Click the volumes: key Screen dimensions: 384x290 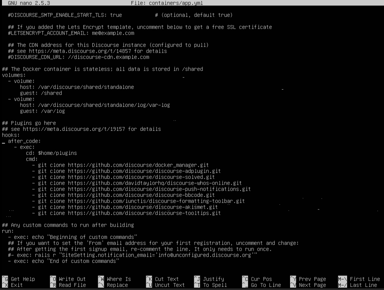point(14,75)
